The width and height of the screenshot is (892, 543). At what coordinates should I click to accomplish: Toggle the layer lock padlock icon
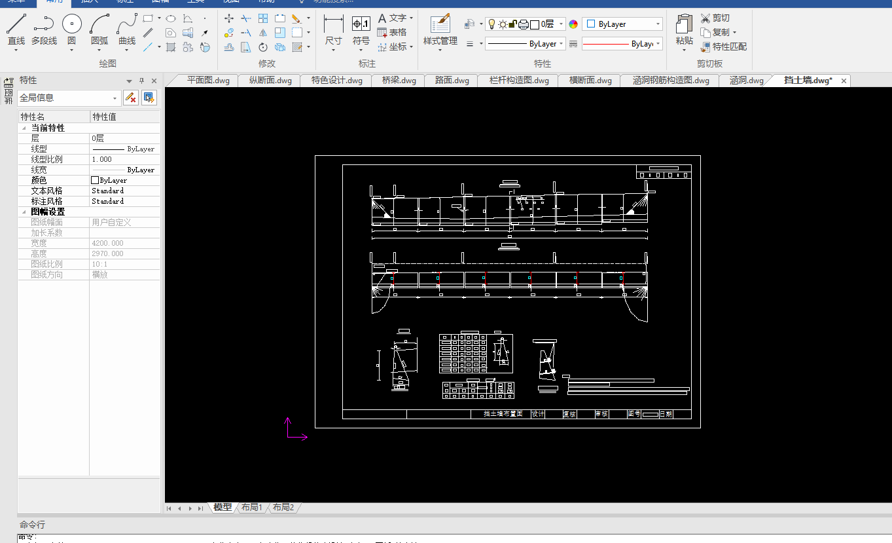coord(513,24)
